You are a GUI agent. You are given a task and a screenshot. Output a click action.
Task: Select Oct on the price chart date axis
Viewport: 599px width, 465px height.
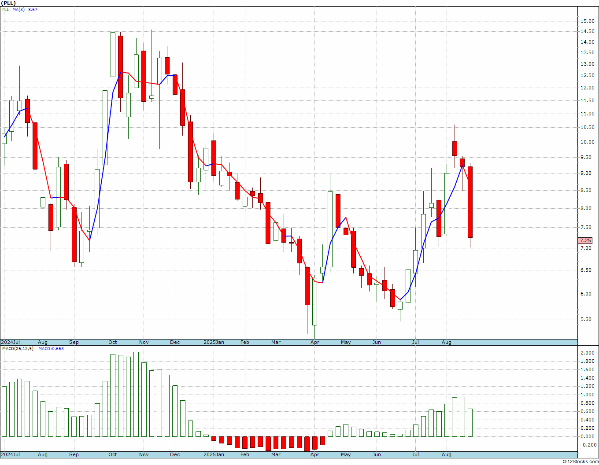[113, 342]
